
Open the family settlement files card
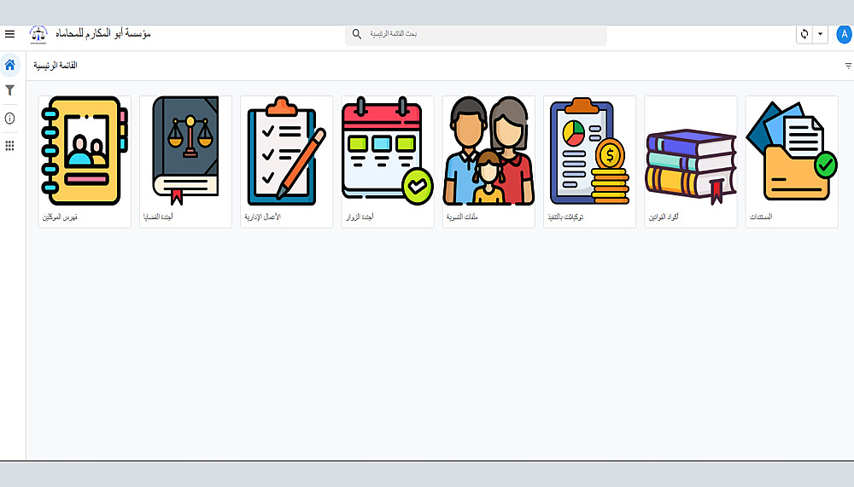tap(488, 161)
